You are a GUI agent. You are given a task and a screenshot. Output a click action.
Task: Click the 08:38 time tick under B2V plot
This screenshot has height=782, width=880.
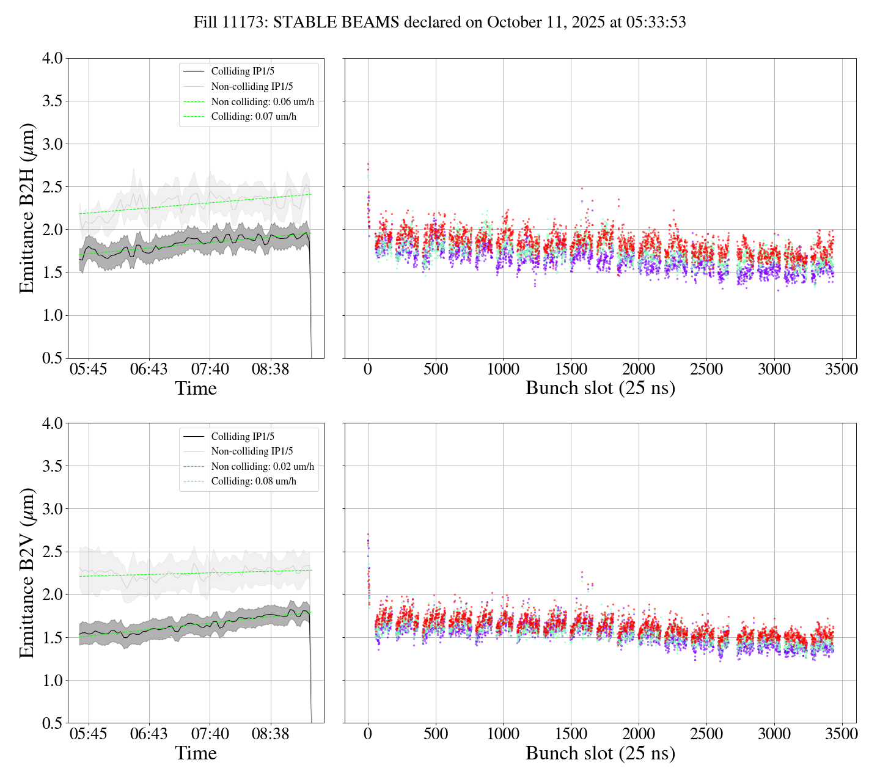271,734
